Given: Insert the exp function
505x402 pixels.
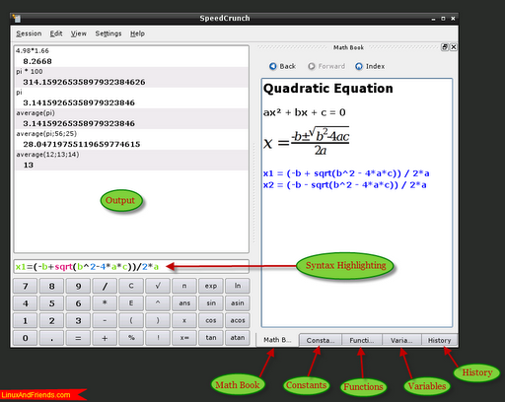Looking at the screenshot, I should (x=211, y=286).
